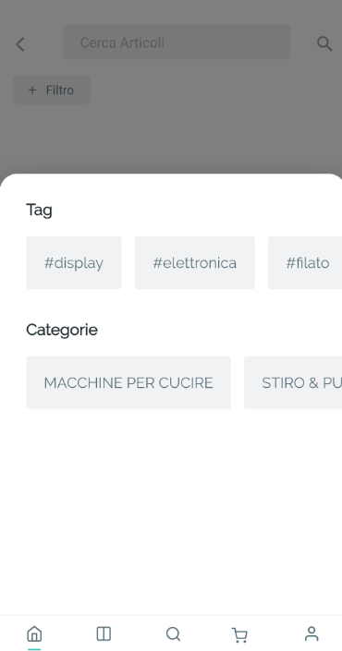342x651 pixels.
Task: Select the STIRO & PU category chip
Action: coord(293,383)
